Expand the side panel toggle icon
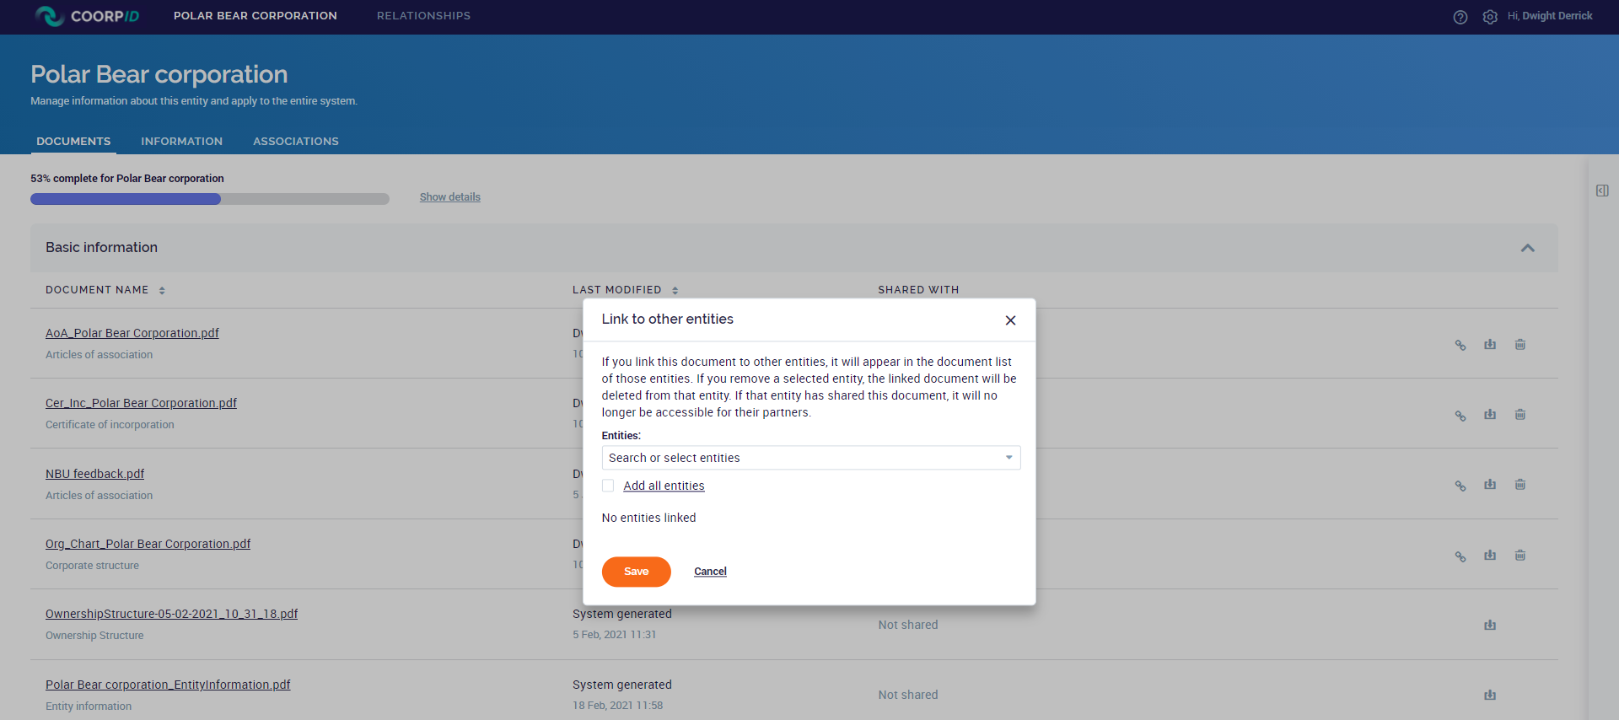This screenshot has height=720, width=1619. (x=1602, y=191)
